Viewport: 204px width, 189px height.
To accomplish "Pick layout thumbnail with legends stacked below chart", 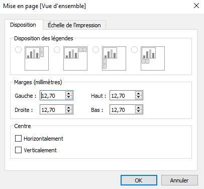I will click(114, 58).
